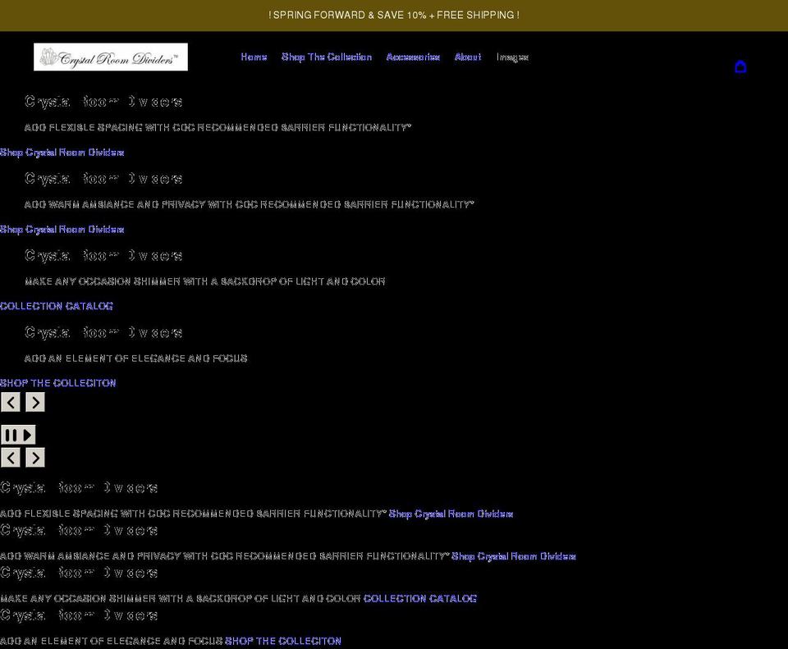Open the About page from navigation
Image resolution: width=788 pixels, height=649 pixels.
click(x=468, y=57)
